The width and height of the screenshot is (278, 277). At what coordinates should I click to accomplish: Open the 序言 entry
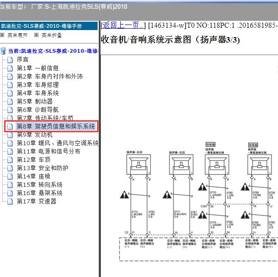23,60
